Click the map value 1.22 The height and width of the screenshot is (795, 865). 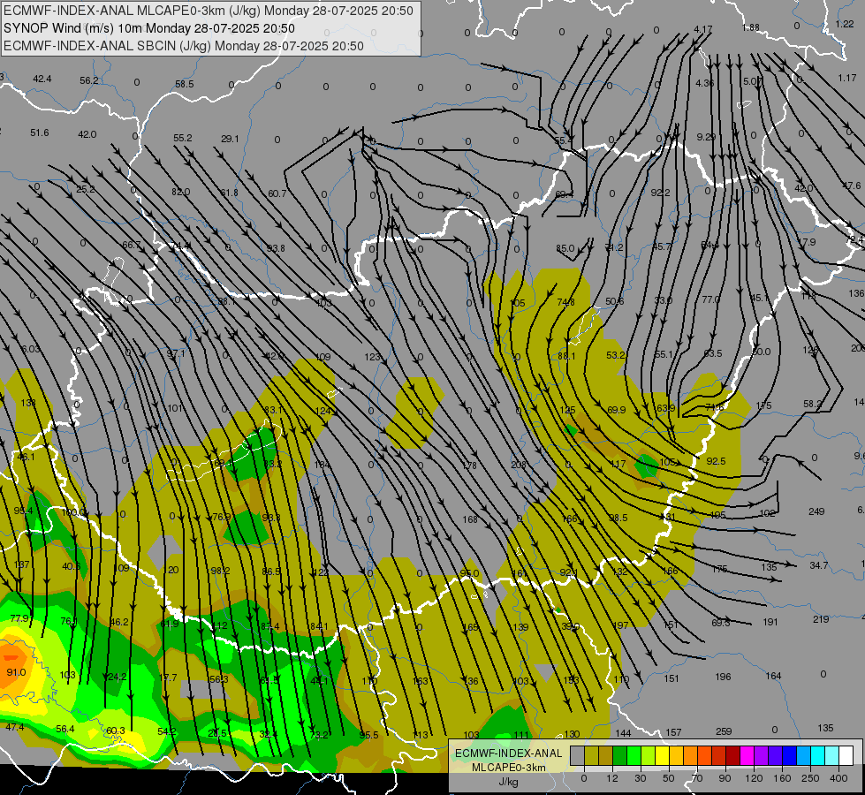(x=845, y=24)
